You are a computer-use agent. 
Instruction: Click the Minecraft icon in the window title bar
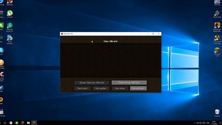(62, 34)
